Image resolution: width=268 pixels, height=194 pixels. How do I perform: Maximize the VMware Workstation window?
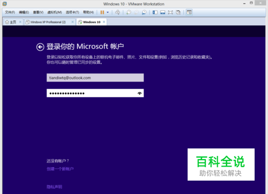[x=251, y=3]
